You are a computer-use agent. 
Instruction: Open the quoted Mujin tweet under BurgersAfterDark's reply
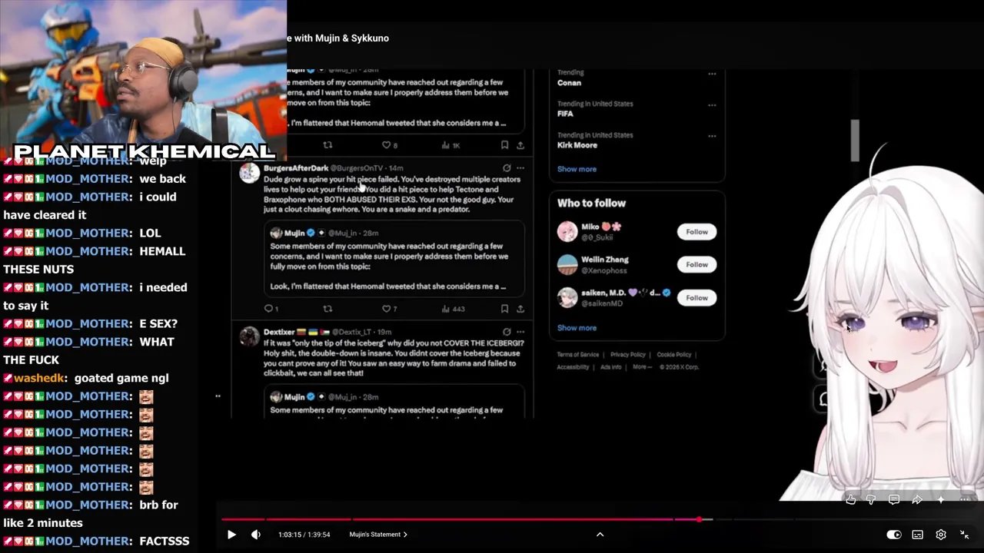pos(396,259)
